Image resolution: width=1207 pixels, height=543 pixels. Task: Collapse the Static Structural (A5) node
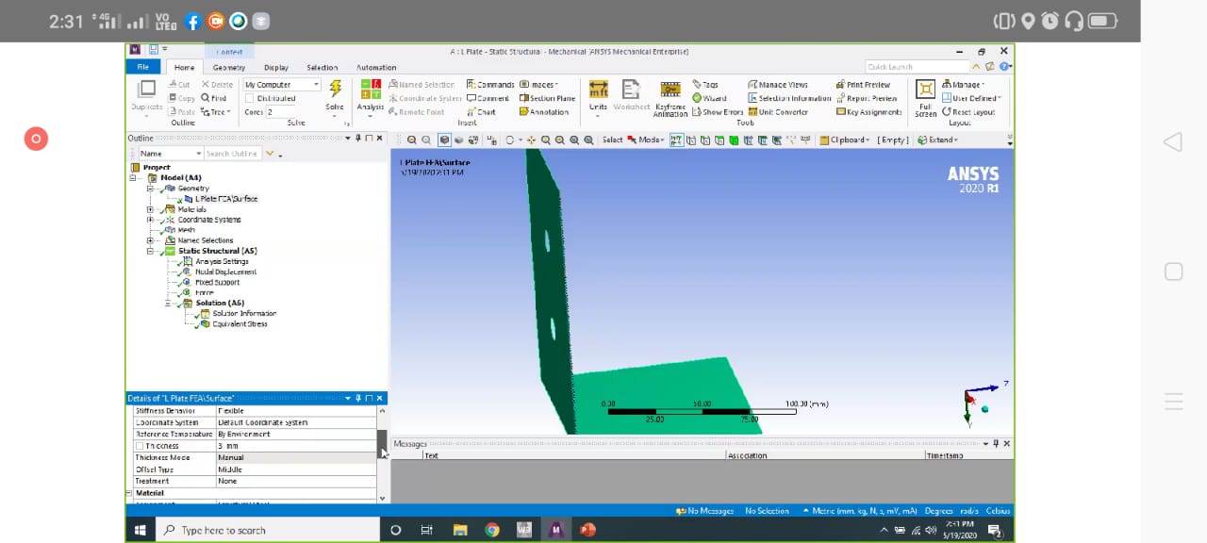150,251
